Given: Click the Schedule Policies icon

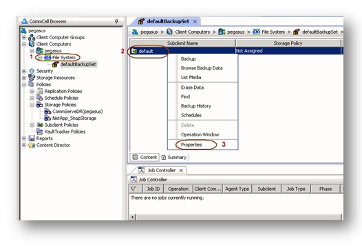Looking at the screenshot, I should click(40, 98).
